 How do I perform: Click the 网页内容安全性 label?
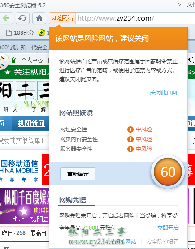[x=79, y=139]
